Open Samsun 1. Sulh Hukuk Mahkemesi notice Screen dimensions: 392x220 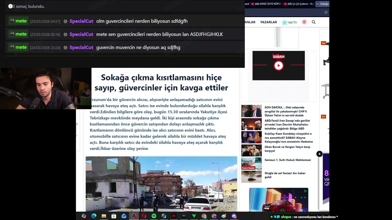[x=288, y=160]
